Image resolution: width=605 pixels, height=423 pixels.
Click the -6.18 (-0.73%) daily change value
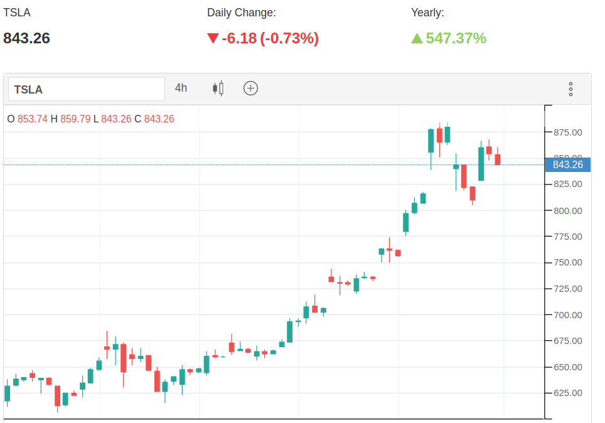(x=270, y=38)
